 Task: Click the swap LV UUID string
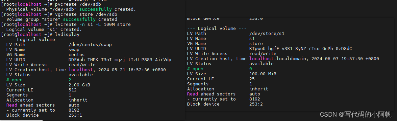[120, 60]
